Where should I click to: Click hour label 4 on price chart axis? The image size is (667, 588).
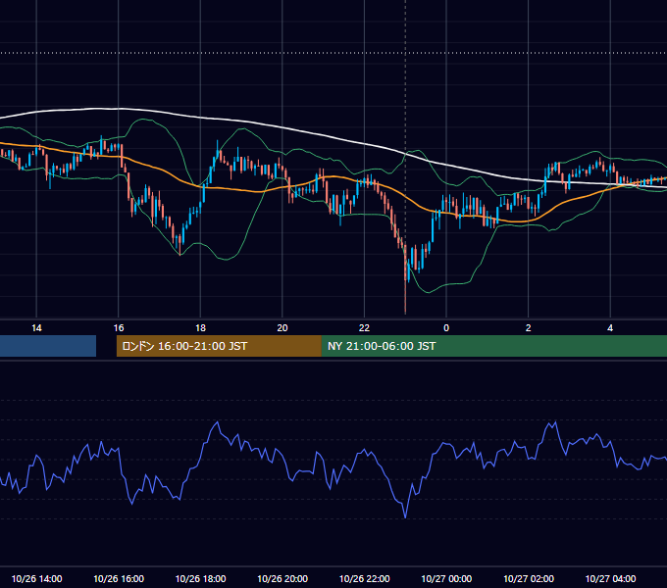(610, 328)
